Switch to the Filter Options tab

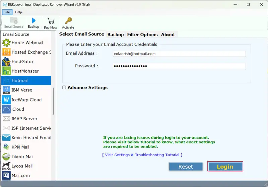pyautogui.click(x=142, y=35)
